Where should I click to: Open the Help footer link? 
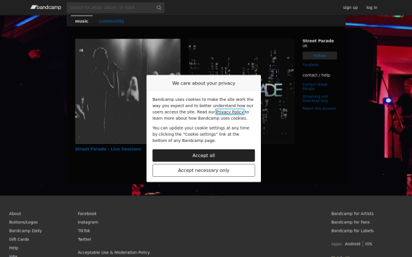click(x=14, y=248)
